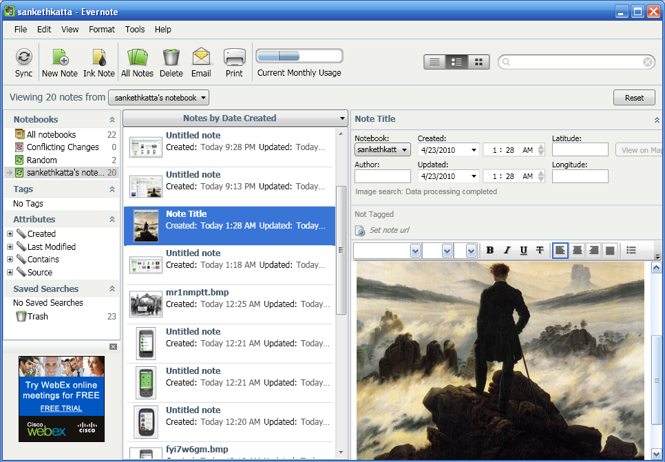The width and height of the screenshot is (665, 462).
Task: Select Conflicting Changes notebook
Action: coord(62,147)
